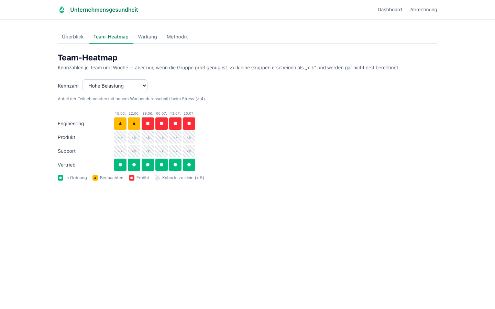
Task: Select the Team-Heatmap tab
Action: coord(111,37)
